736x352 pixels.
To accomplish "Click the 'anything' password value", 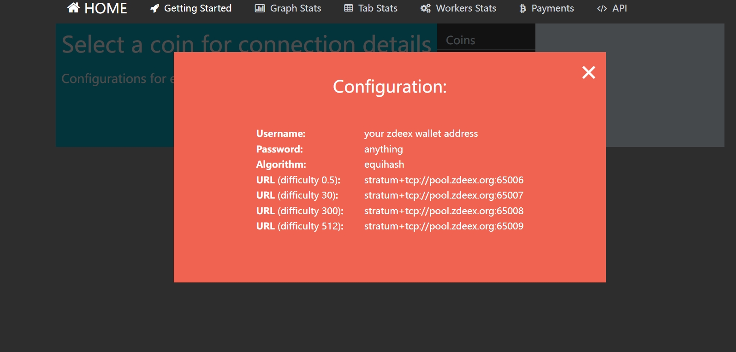I will 384,149.
